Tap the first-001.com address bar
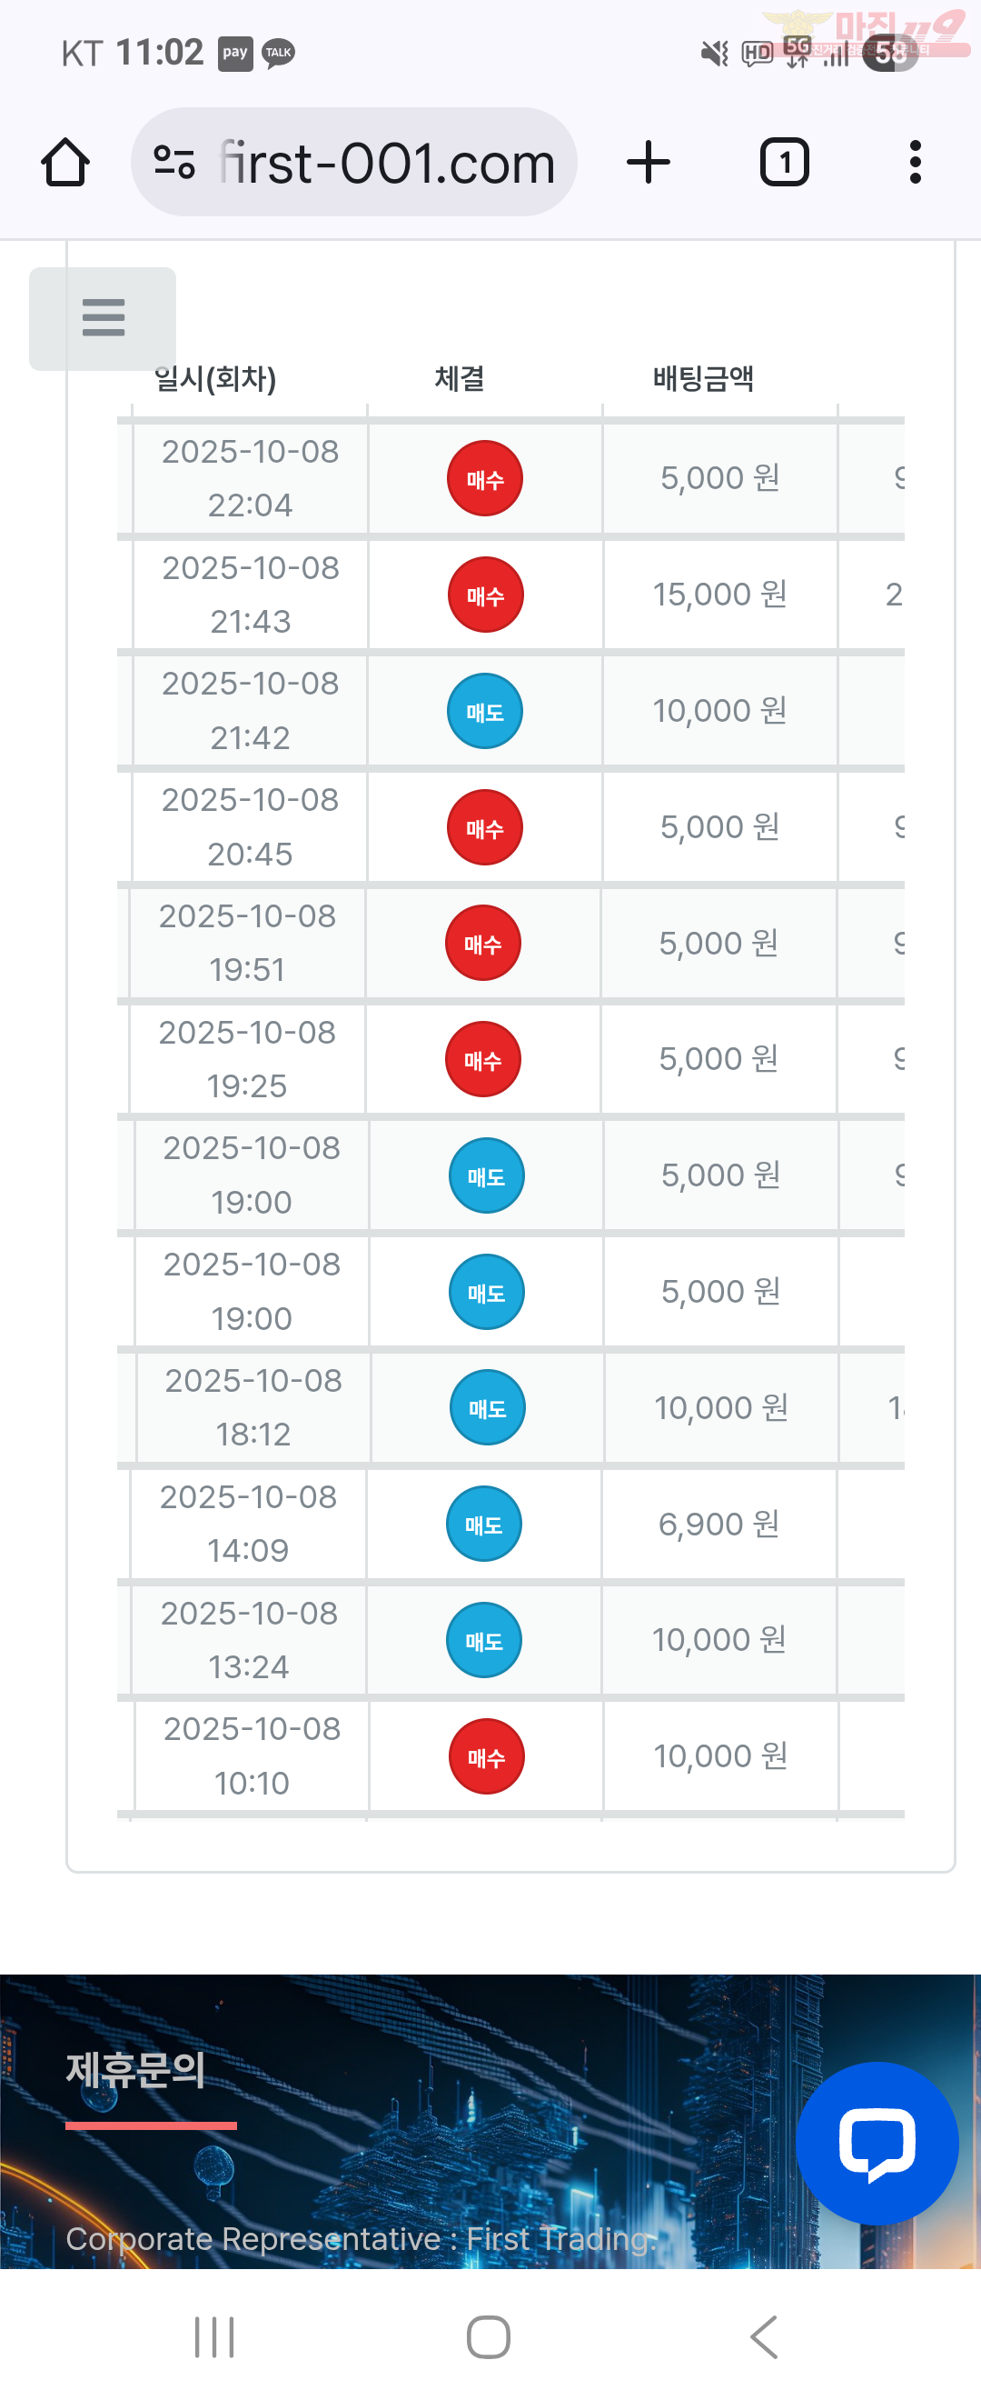This screenshot has height=2400, width=981. point(385,163)
